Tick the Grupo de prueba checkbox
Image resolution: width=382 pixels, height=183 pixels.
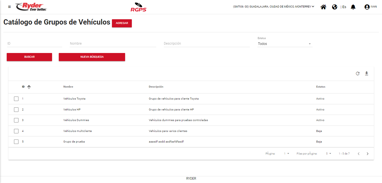pyautogui.click(x=16, y=142)
